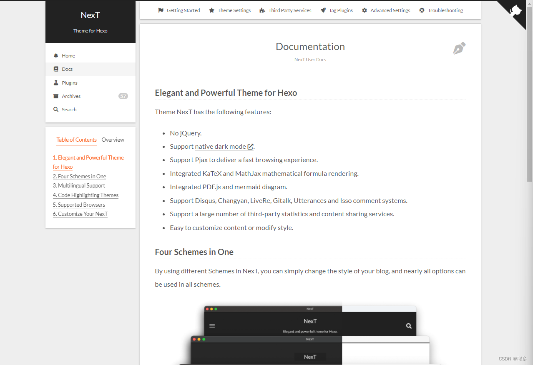The image size is (533, 365).
Task: Click the Support Pjax bullet text
Action: click(244, 160)
